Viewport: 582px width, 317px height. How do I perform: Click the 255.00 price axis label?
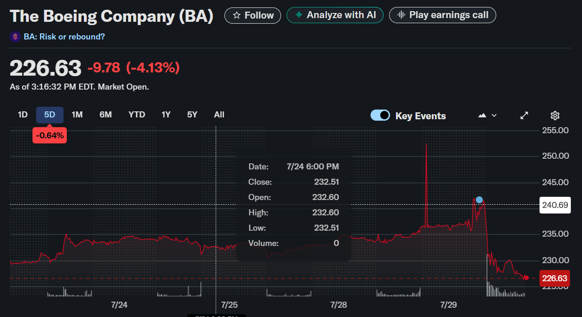click(556, 130)
